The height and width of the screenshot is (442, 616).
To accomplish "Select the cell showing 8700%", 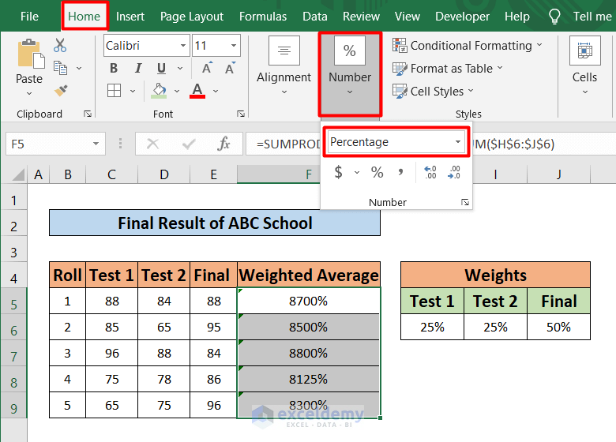I will point(309,301).
